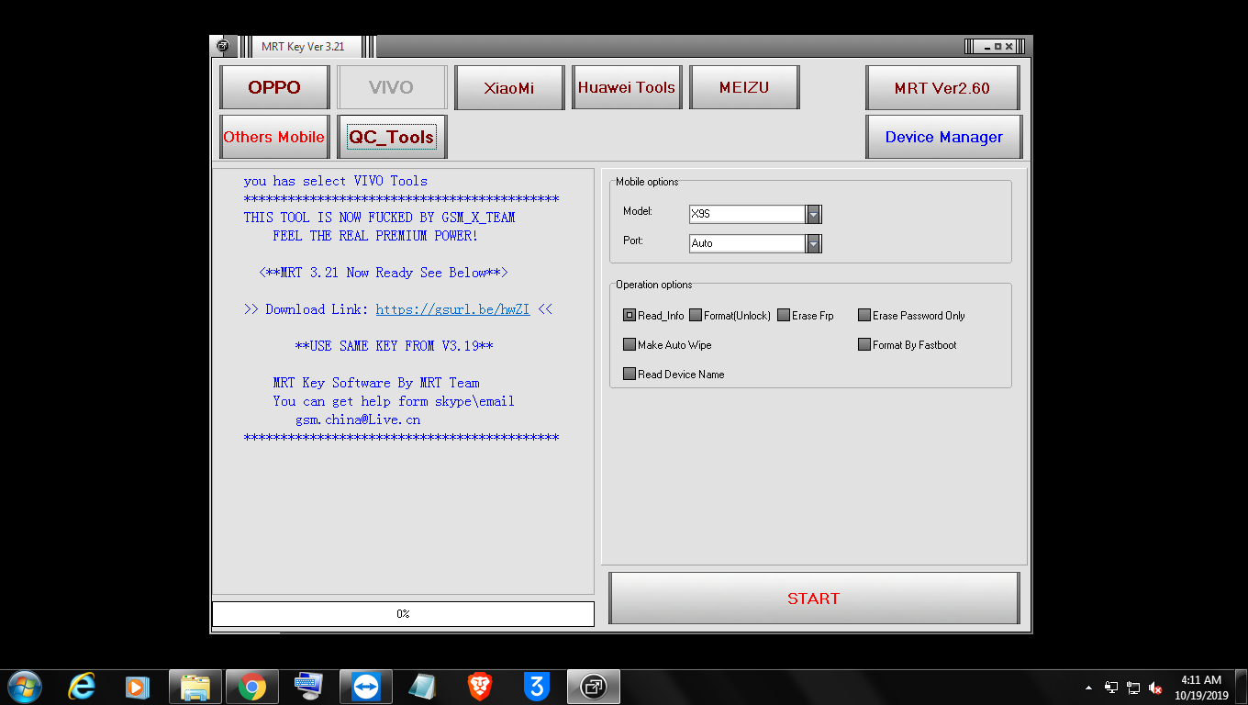
Task: Launch Brave browser from taskbar
Action: coord(479,687)
